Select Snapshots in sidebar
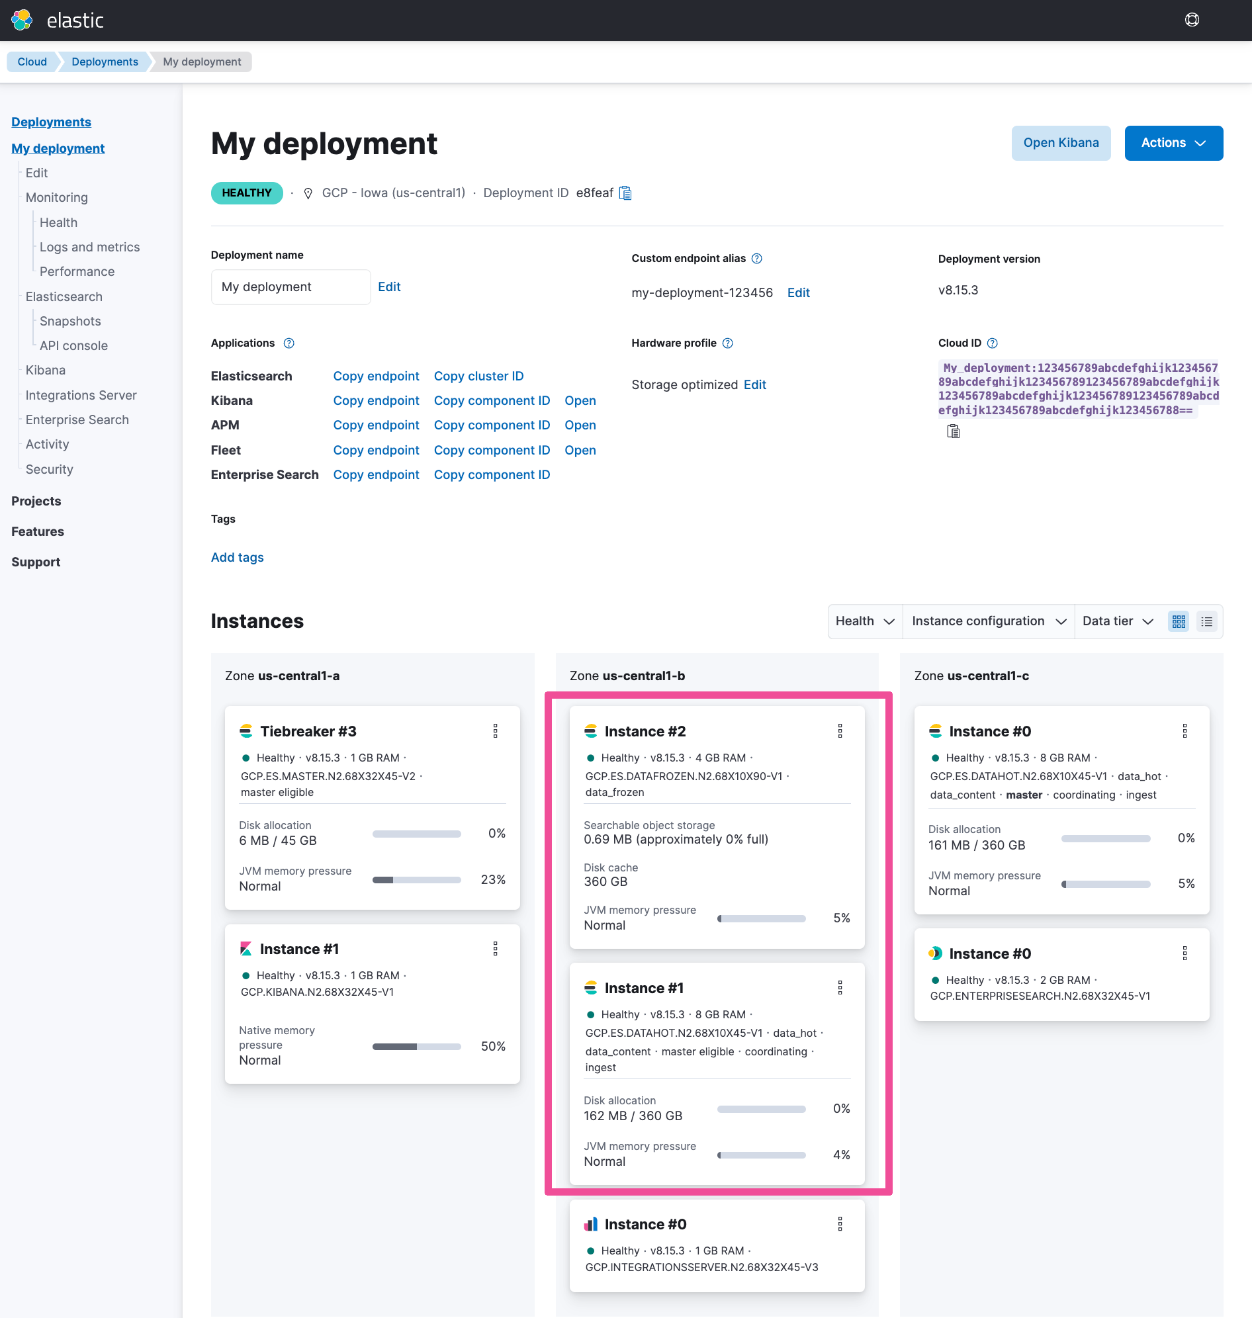This screenshot has height=1318, width=1252. pyautogui.click(x=70, y=321)
